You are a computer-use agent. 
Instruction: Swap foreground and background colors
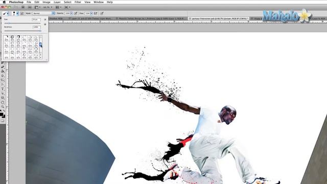click(x=4, y=110)
